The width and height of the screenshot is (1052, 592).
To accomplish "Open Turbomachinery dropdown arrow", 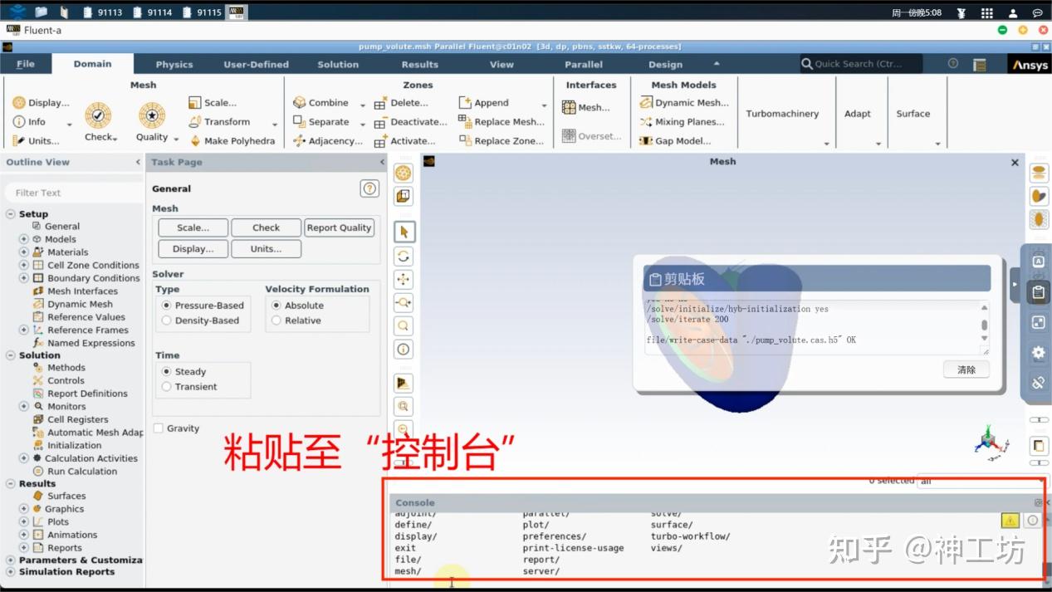I will pos(826,143).
